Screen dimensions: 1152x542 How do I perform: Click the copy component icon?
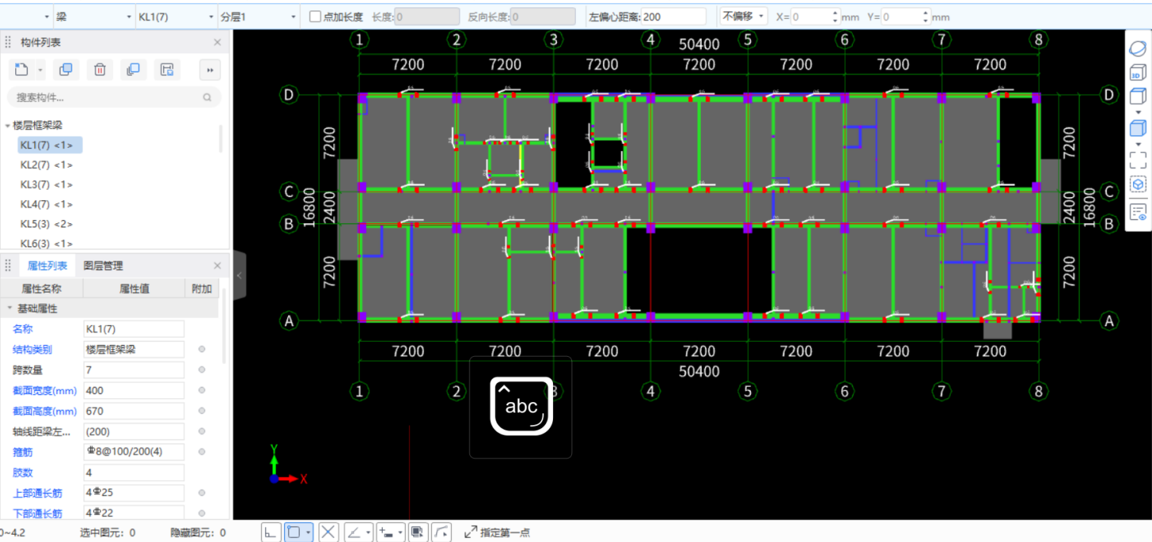(x=66, y=70)
